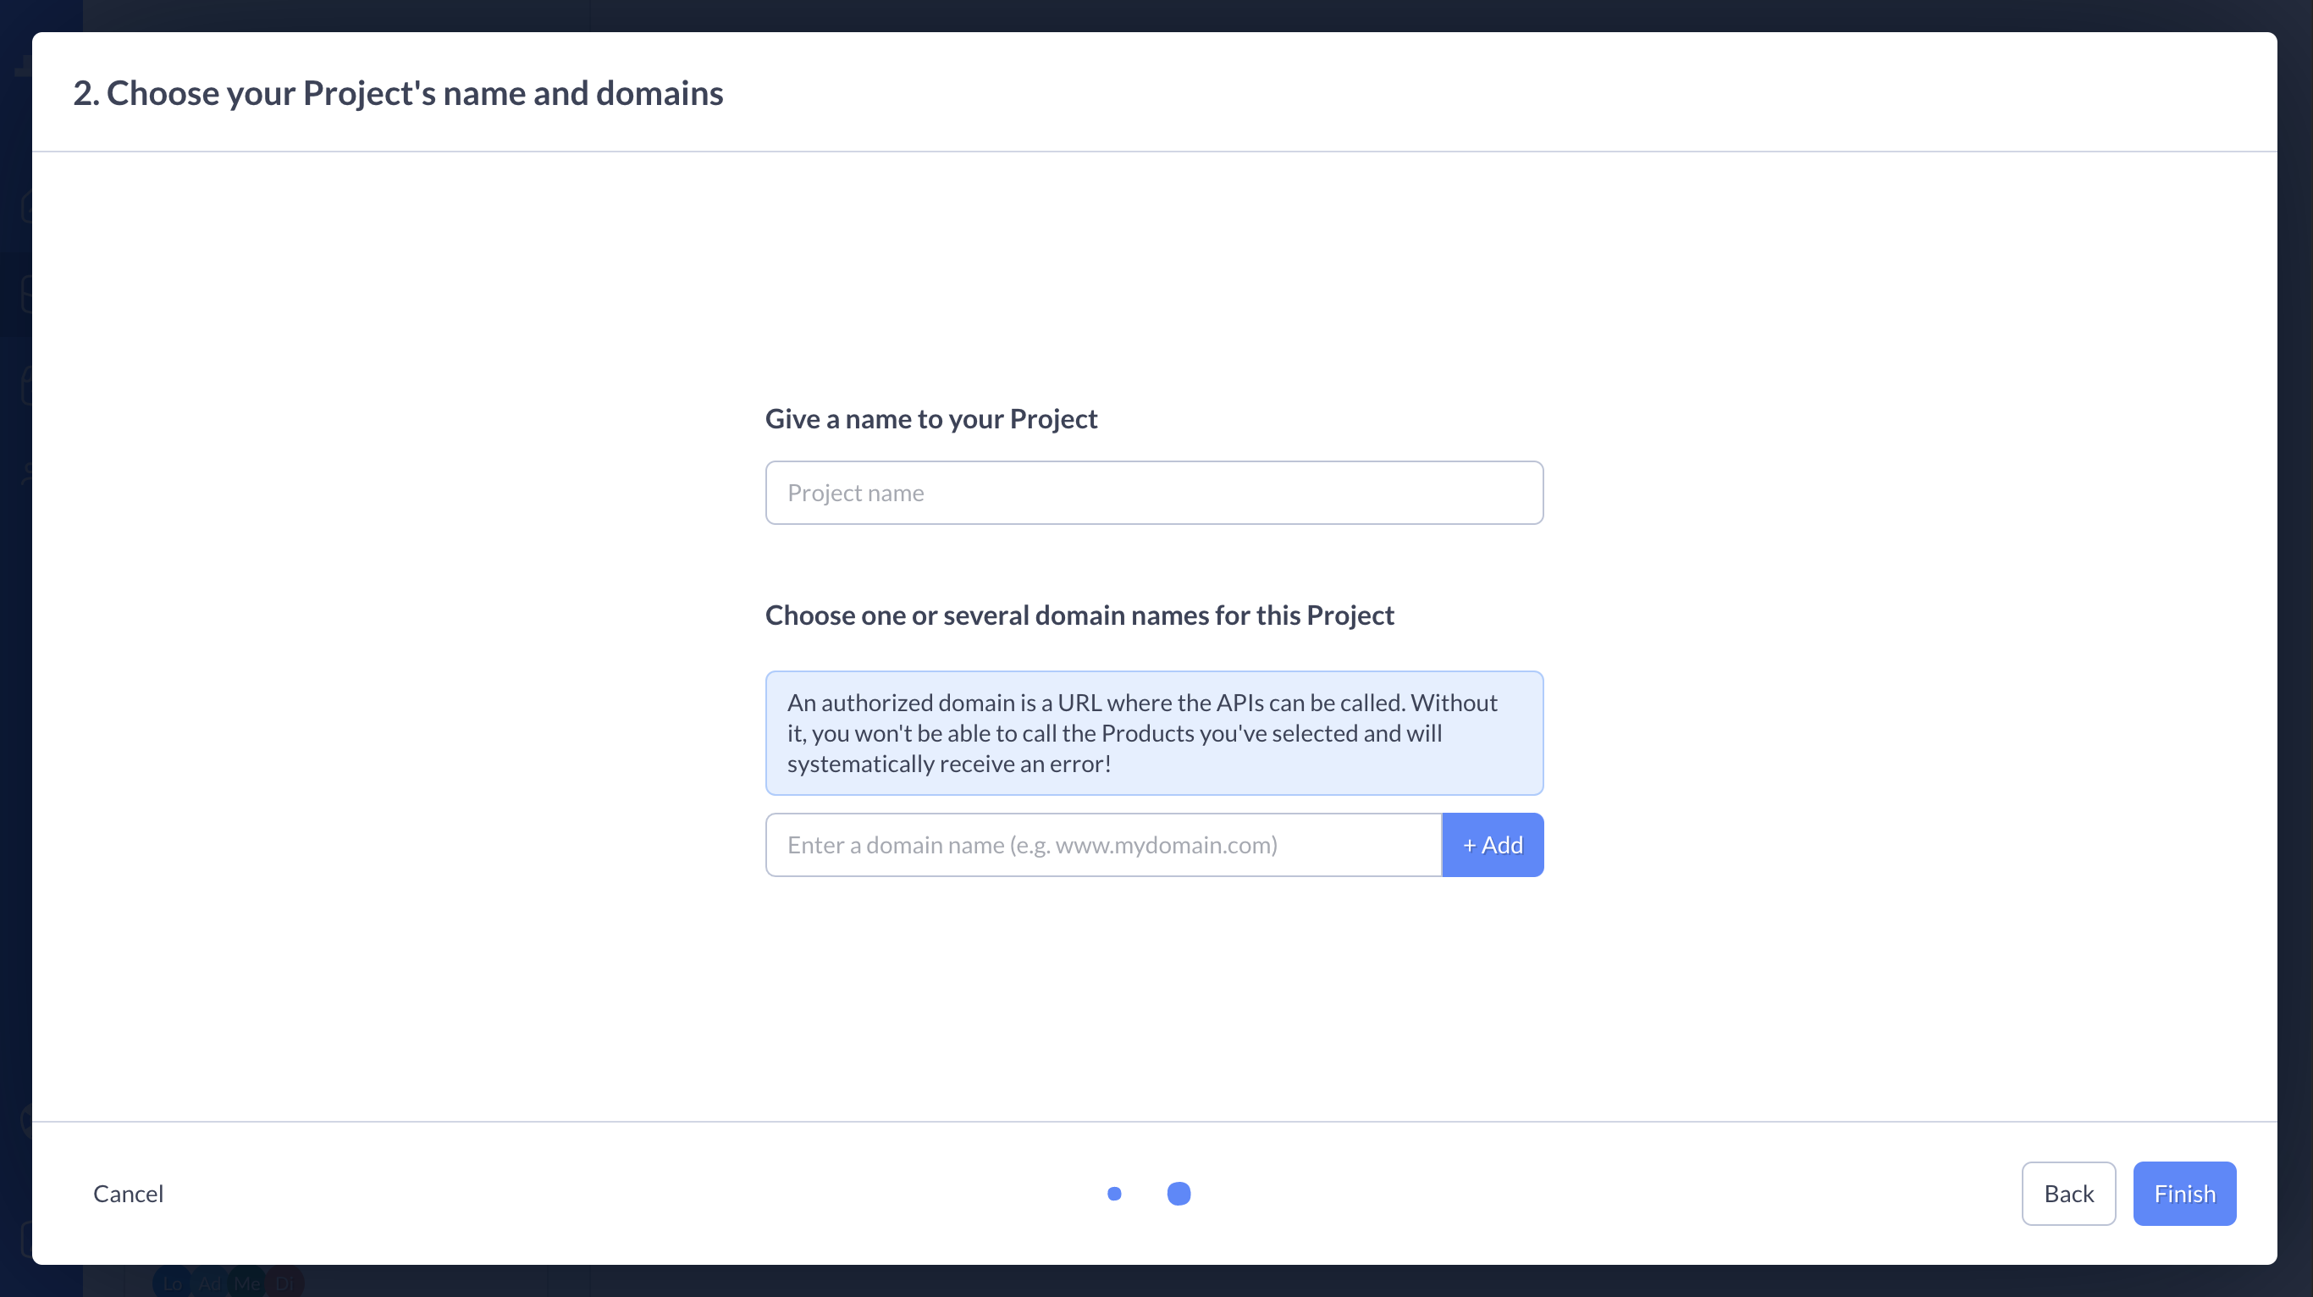2313x1297 pixels.
Task: Click the dimmed Ad badge behind dialog
Action: pyautogui.click(x=209, y=1283)
